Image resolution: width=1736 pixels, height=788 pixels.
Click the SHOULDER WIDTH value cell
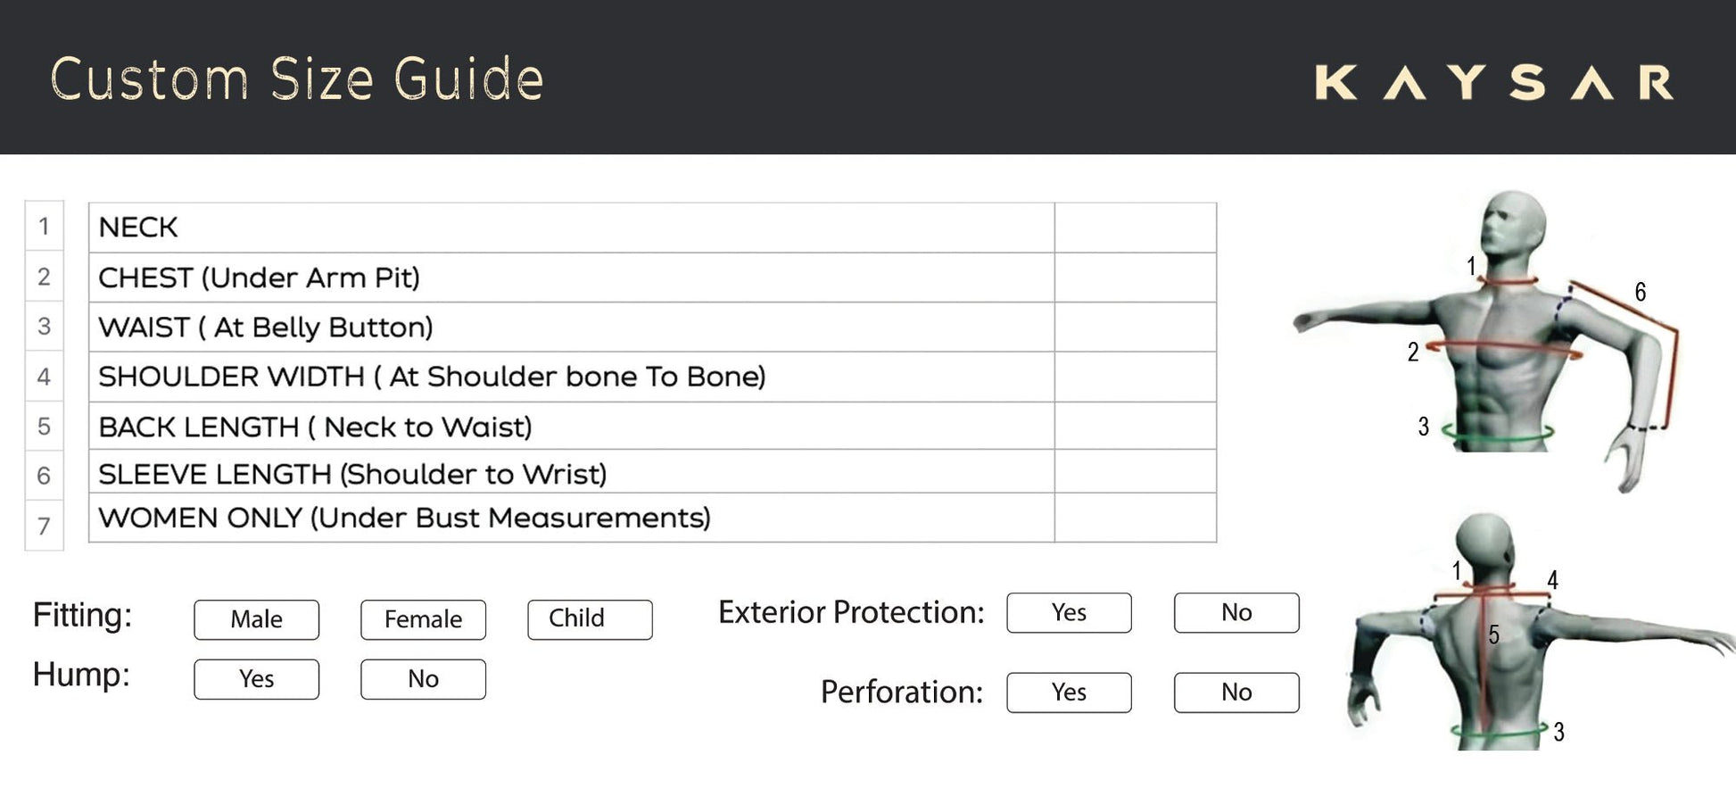pos(1135,377)
